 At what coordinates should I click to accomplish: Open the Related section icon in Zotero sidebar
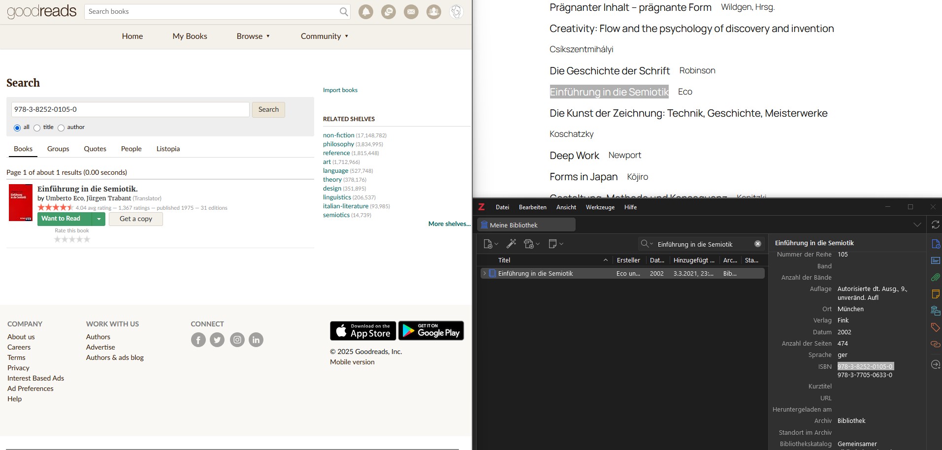tap(936, 344)
